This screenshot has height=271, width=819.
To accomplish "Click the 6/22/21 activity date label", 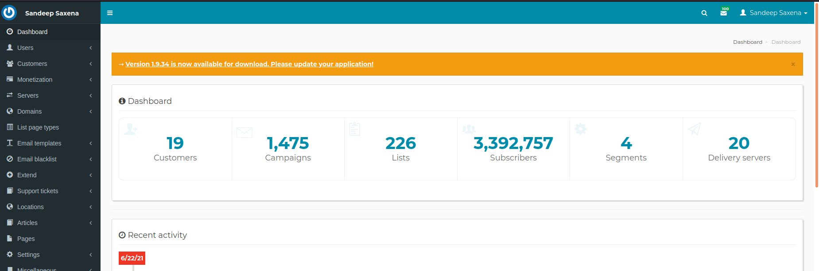I will (132, 258).
